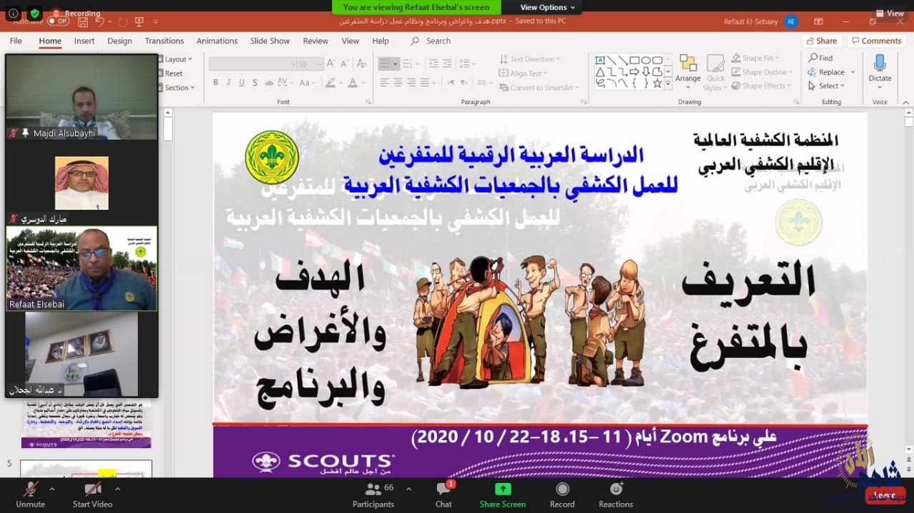Image resolution: width=914 pixels, height=513 pixels.
Task: Click the green Share Screen icon
Action: click(503, 489)
